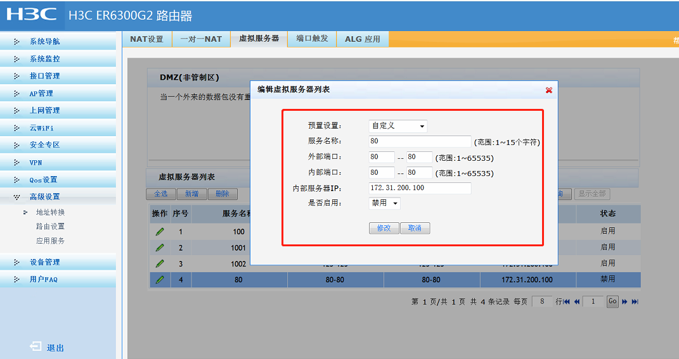
Task: Go to previous page arrow icon
Action: [x=577, y=301]
